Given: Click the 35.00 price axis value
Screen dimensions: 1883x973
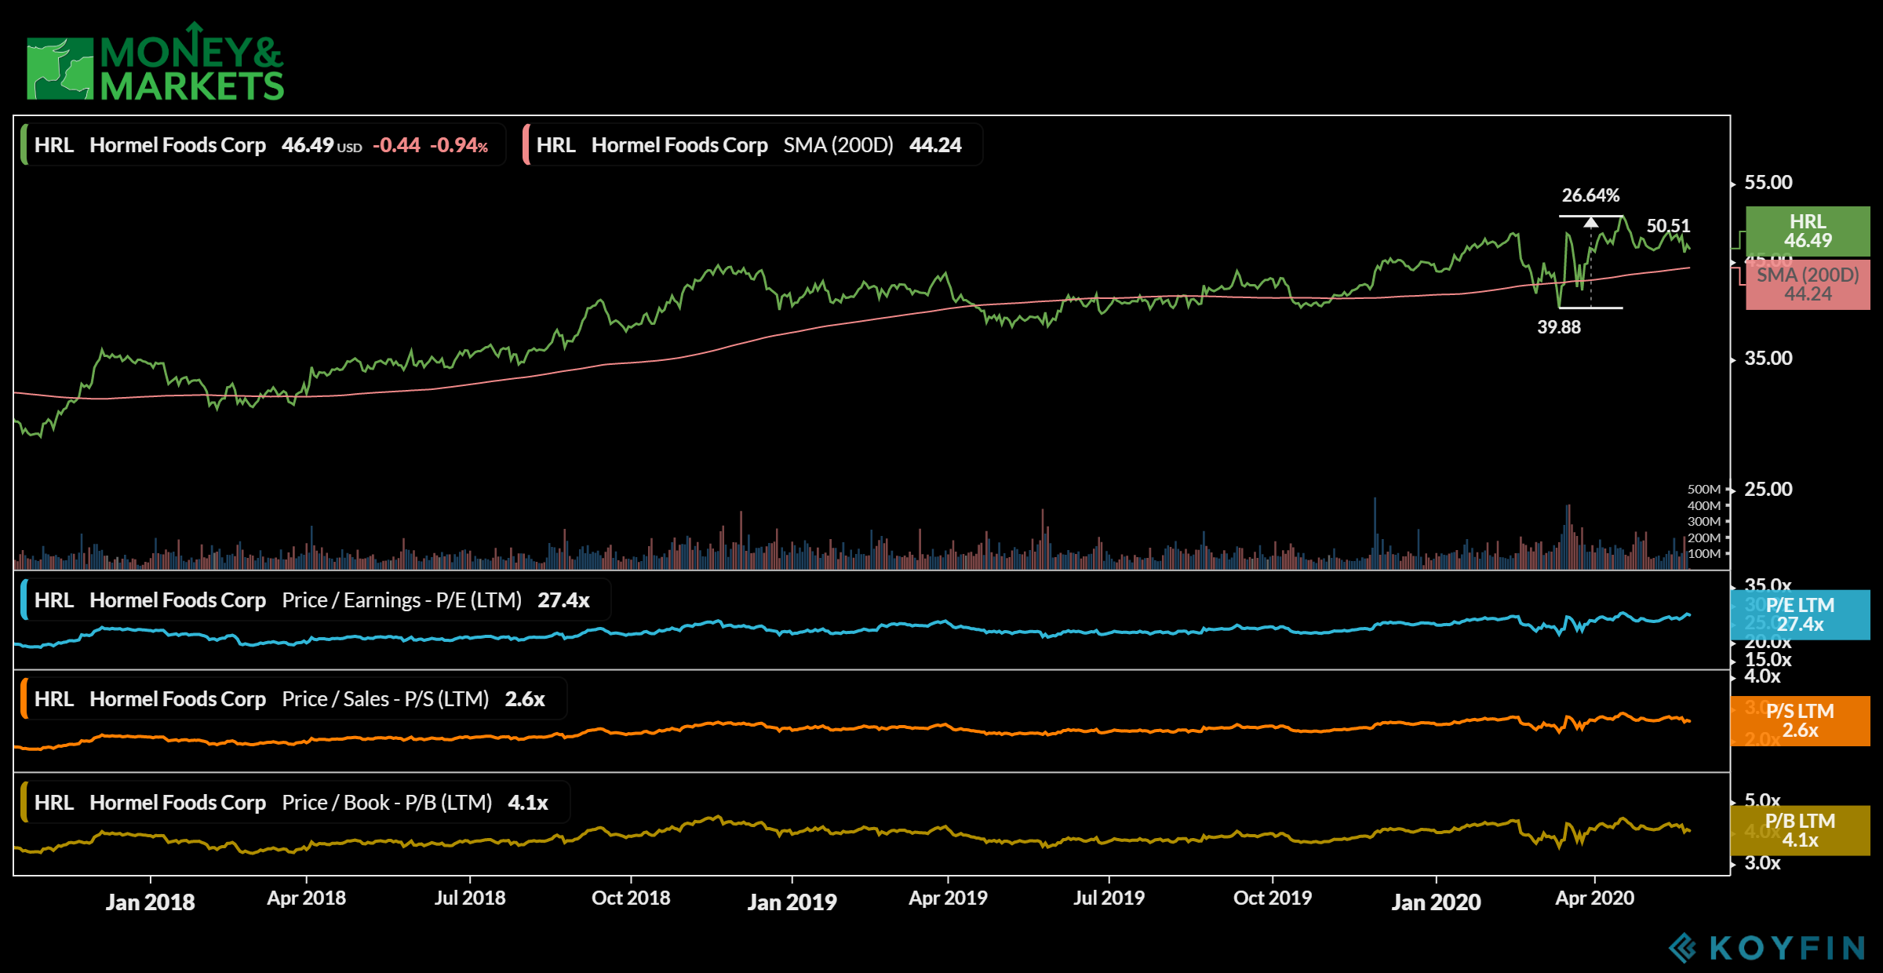Looking at the screenshot, I should coord(1768,359).
